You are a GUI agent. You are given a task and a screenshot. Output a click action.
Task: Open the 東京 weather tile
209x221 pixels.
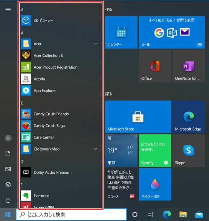tap(121, 151)
